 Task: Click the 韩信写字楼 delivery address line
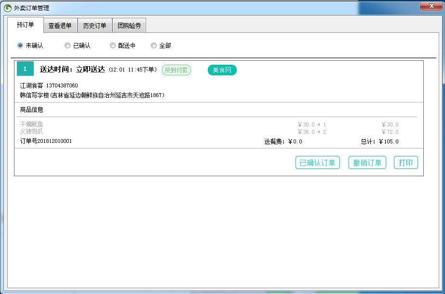[x=92, y=95]
